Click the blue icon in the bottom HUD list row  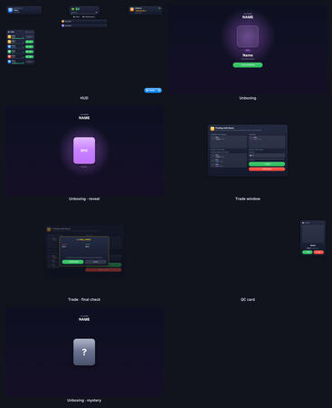click(x=9, y=62)
